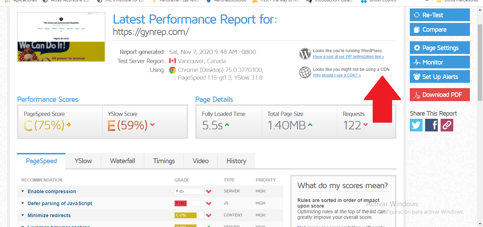Sort by TYPE column header
The width and height of the screenshot is (483, 227).
pyautogui.click(x=229, y=180)
